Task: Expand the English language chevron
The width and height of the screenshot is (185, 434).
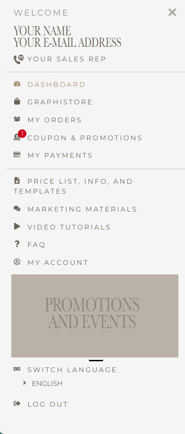Action: point(24,383)
